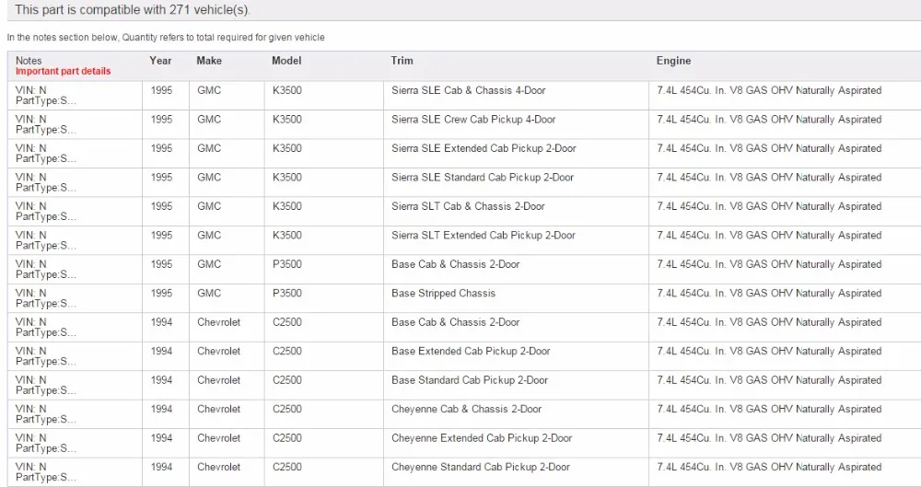Click C2500 in Chevrolet Base Cab & Chassis row
This screenshot has width=921, height=487.
286,322
